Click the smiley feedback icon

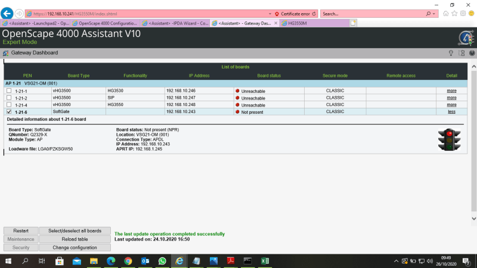click(471, 13)
